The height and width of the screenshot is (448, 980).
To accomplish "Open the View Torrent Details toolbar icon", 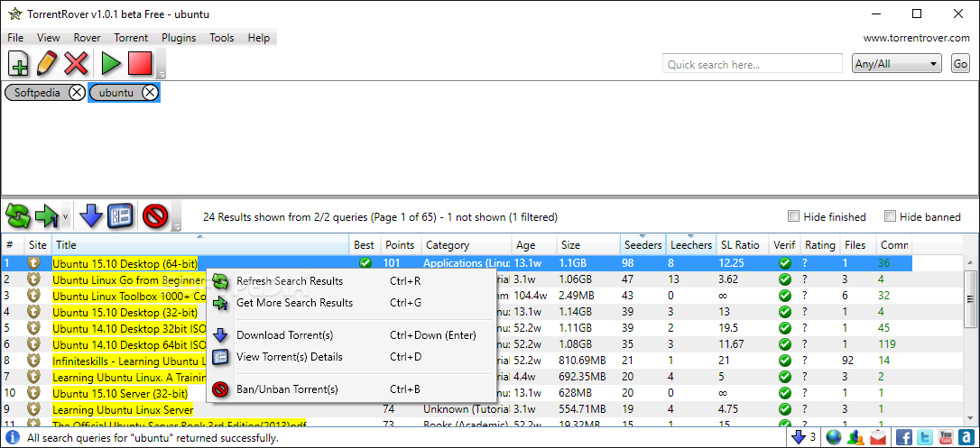I will pos(121,216).
